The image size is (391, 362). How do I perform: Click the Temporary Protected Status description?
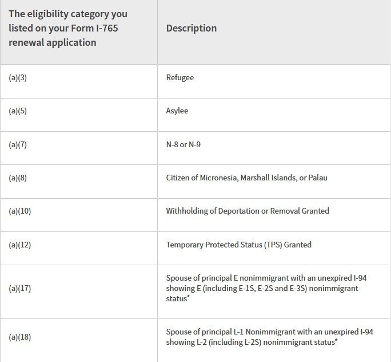(x=239, y=245)
